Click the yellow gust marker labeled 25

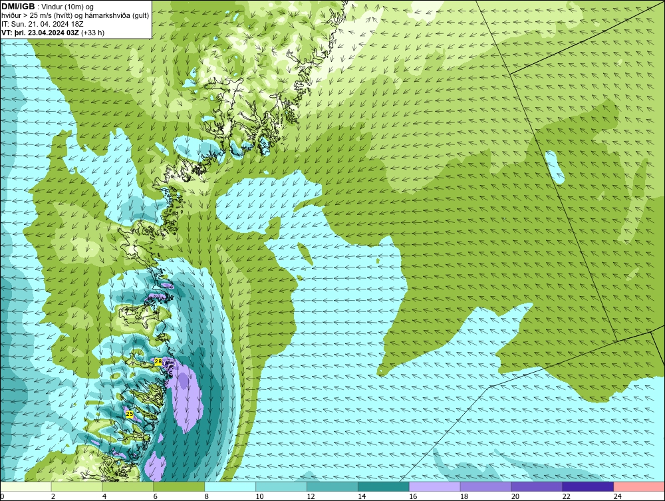tap(130, 414)
